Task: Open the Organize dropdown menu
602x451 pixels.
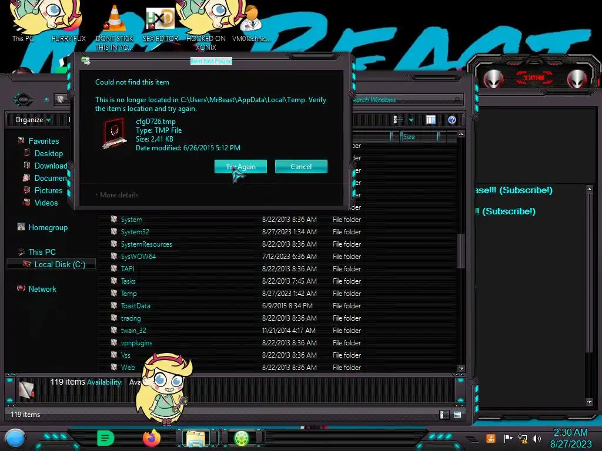Action: [x=33, y=120]
